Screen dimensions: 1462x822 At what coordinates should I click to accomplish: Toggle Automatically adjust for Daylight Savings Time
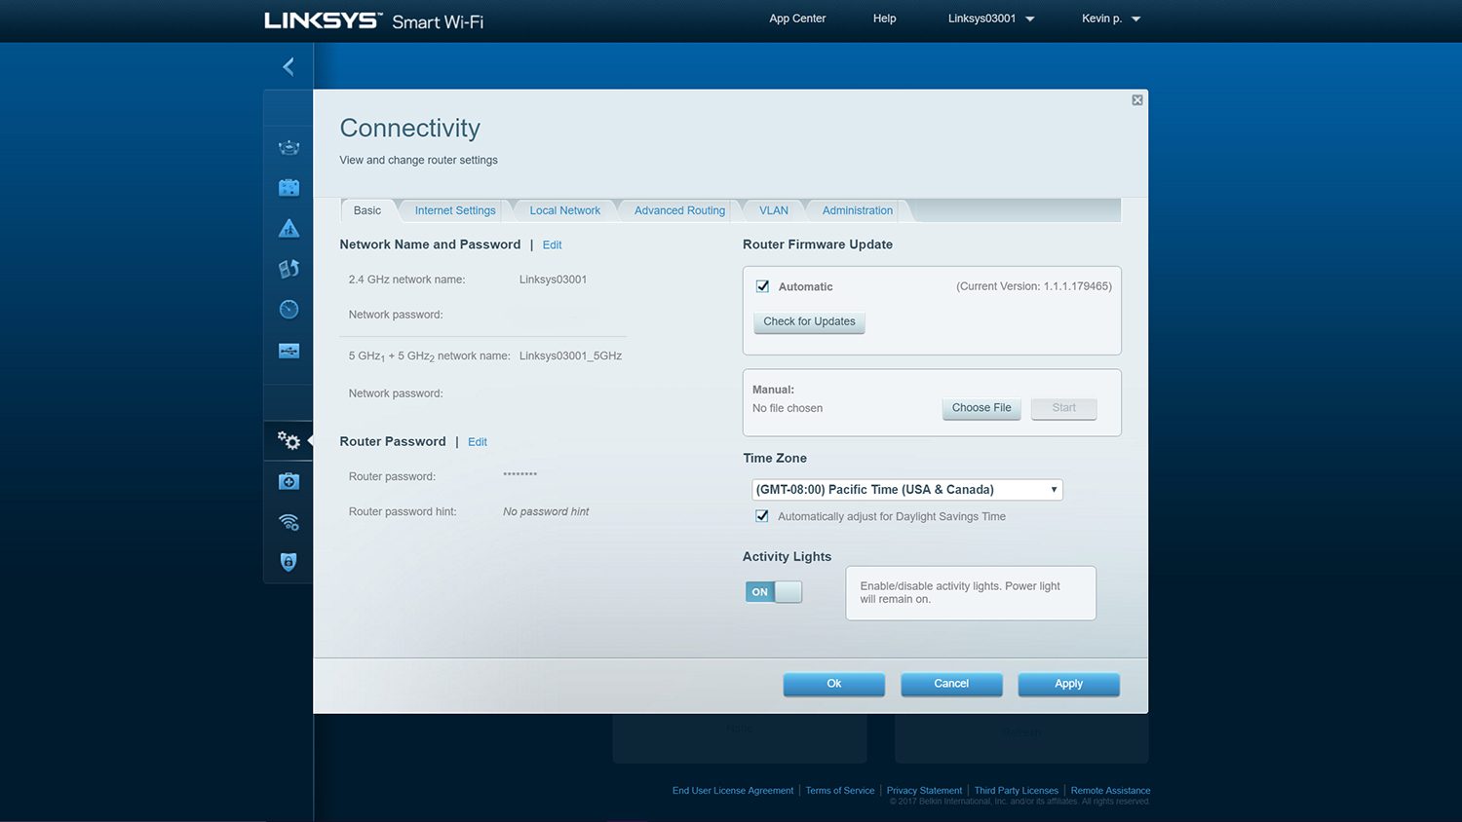tap(762, 516)
